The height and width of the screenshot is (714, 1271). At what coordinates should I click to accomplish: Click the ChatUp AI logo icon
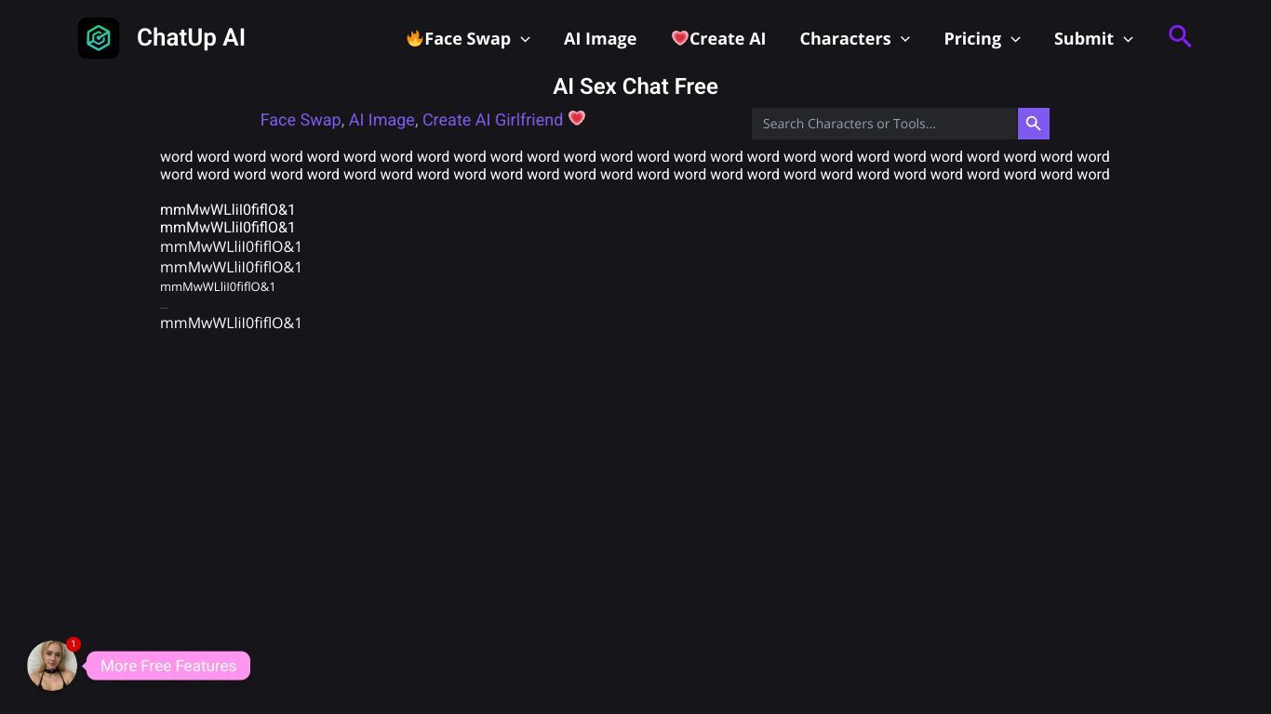(99, 38)
